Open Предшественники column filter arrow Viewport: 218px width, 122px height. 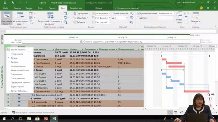click(116, 49)
